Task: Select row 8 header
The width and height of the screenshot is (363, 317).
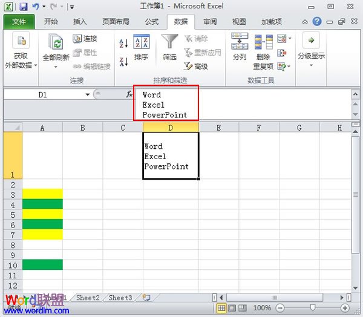Action: [x=13, y=245]
